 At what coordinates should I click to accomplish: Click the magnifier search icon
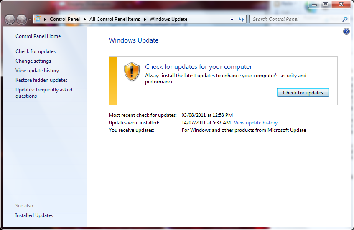(345, 19)
